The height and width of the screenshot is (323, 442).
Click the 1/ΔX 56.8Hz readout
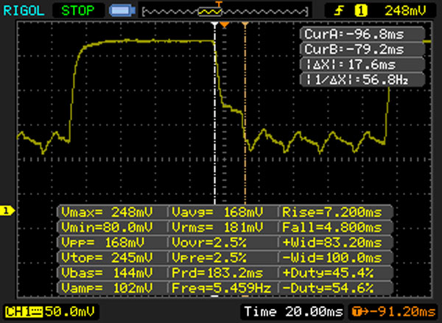coord(362,79)
